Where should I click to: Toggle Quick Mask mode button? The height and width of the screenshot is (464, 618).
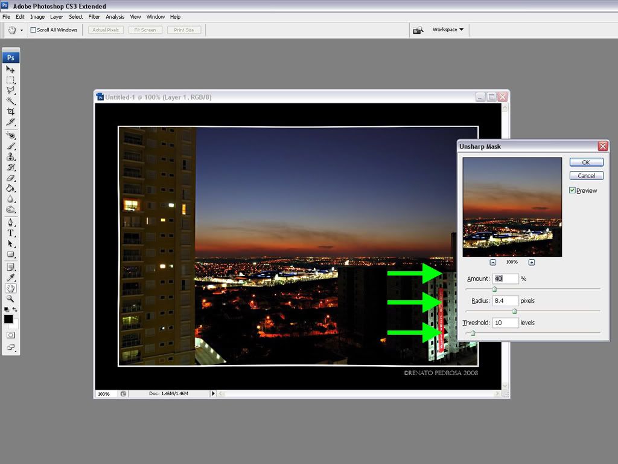[10, 335]
